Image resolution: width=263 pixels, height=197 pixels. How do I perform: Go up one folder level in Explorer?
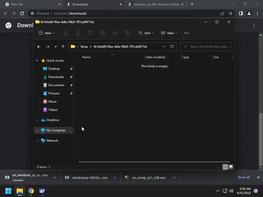pyautogui.click(x=63, y=47)
